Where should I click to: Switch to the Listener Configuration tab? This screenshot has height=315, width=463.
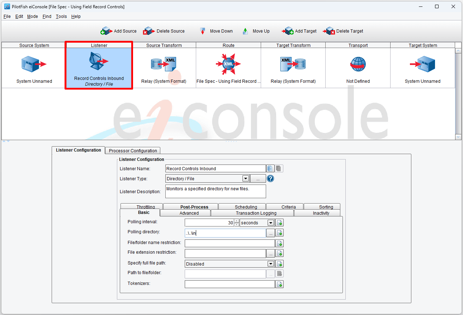79,150
